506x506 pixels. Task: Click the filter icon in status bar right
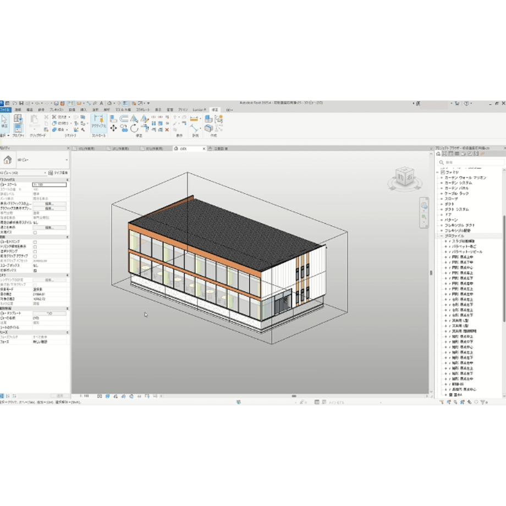(x=483, y=402)
